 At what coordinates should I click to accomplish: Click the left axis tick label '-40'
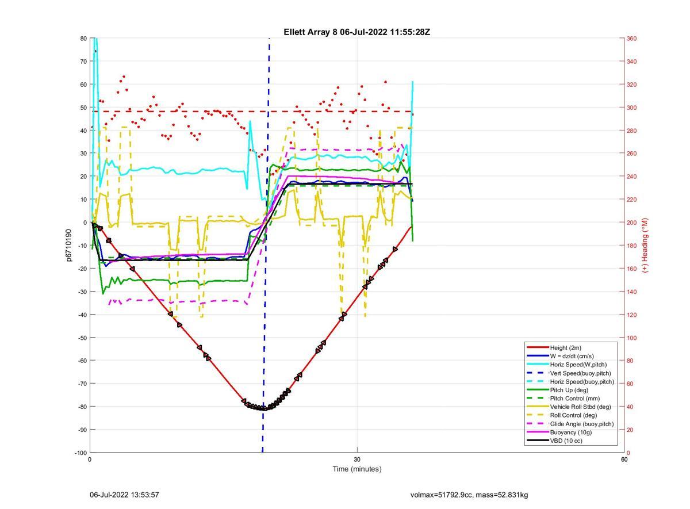82,315
